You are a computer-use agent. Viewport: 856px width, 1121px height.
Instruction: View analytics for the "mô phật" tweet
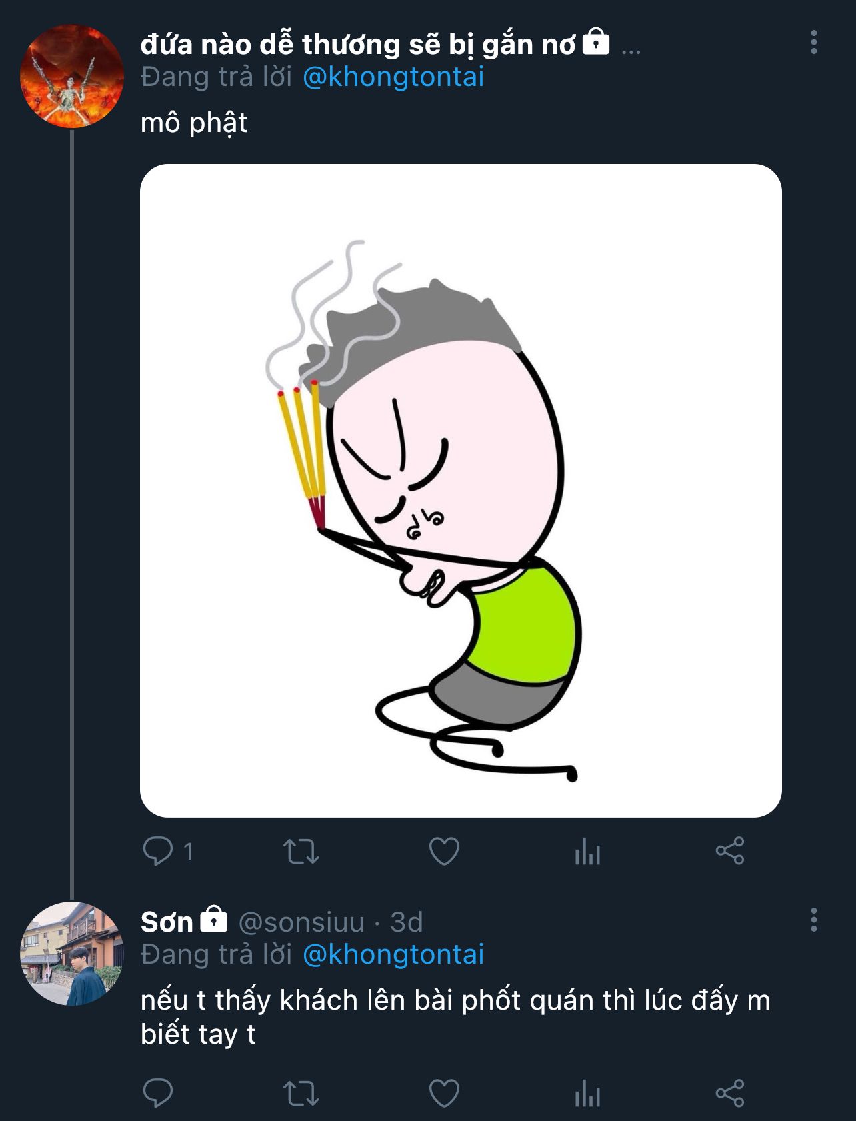pos(587,852)
